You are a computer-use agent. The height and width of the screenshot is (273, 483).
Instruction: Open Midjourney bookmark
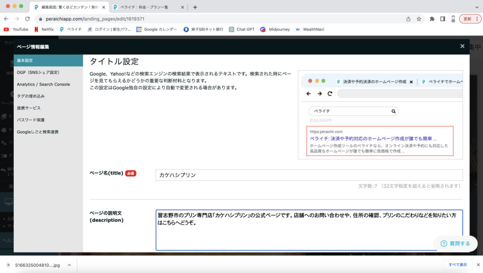click(275, 29)
